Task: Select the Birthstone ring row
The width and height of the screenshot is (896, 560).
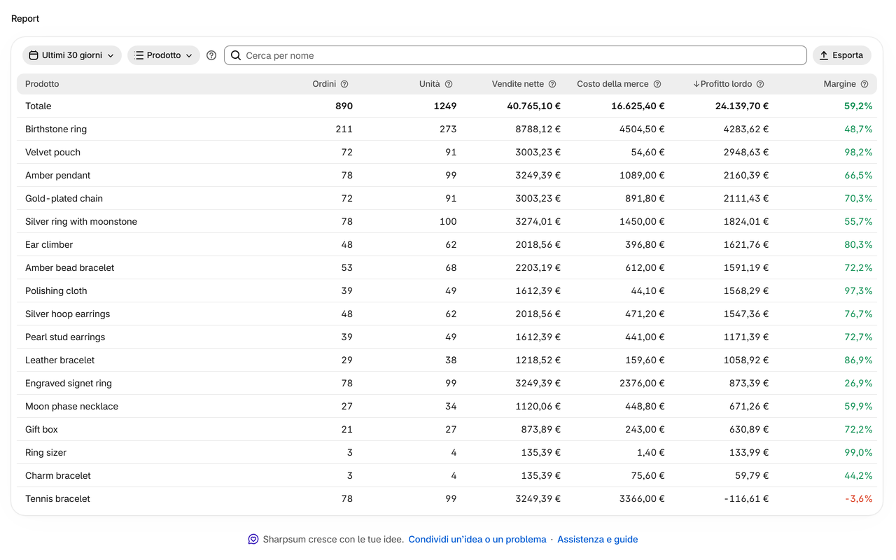Action: click(447, 129)
